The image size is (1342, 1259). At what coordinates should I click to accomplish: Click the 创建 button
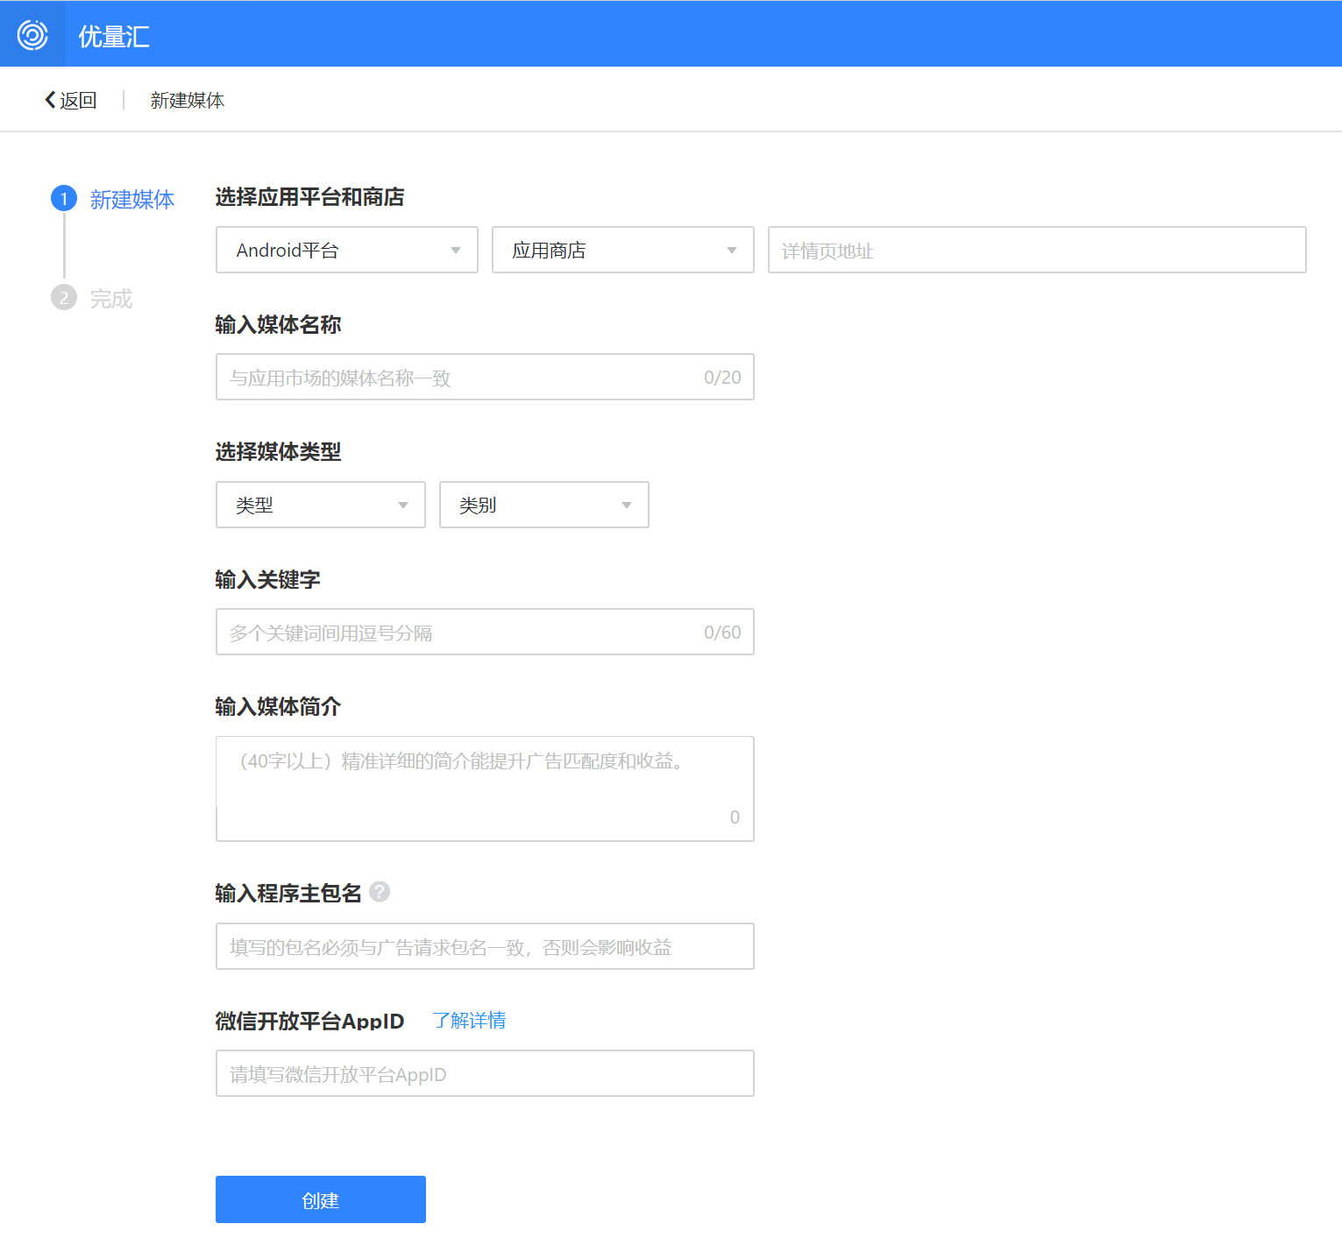tap(321, 1199)
